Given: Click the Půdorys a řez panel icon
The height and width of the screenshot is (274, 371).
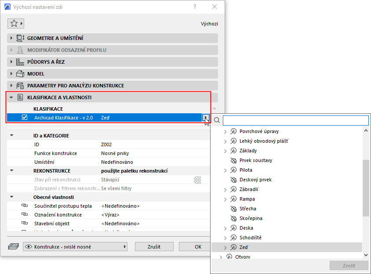Looking at the screenshot, I should pyautogui.click(x=20, y=62).
